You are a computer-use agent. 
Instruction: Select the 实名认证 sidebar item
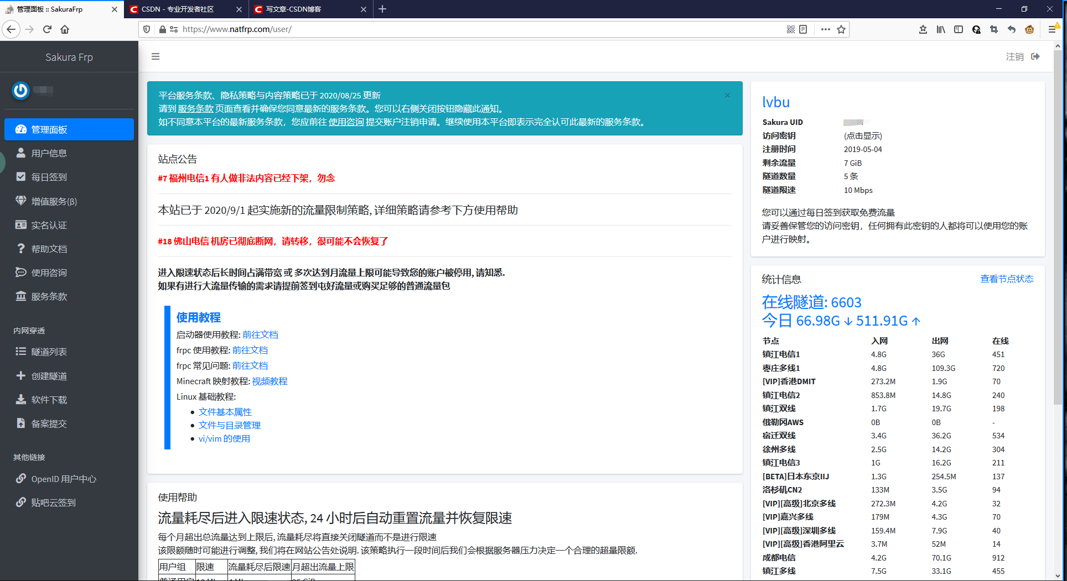(49, 225)
